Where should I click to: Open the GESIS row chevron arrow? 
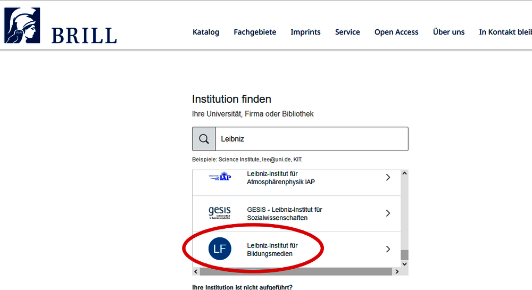point(388,213)
